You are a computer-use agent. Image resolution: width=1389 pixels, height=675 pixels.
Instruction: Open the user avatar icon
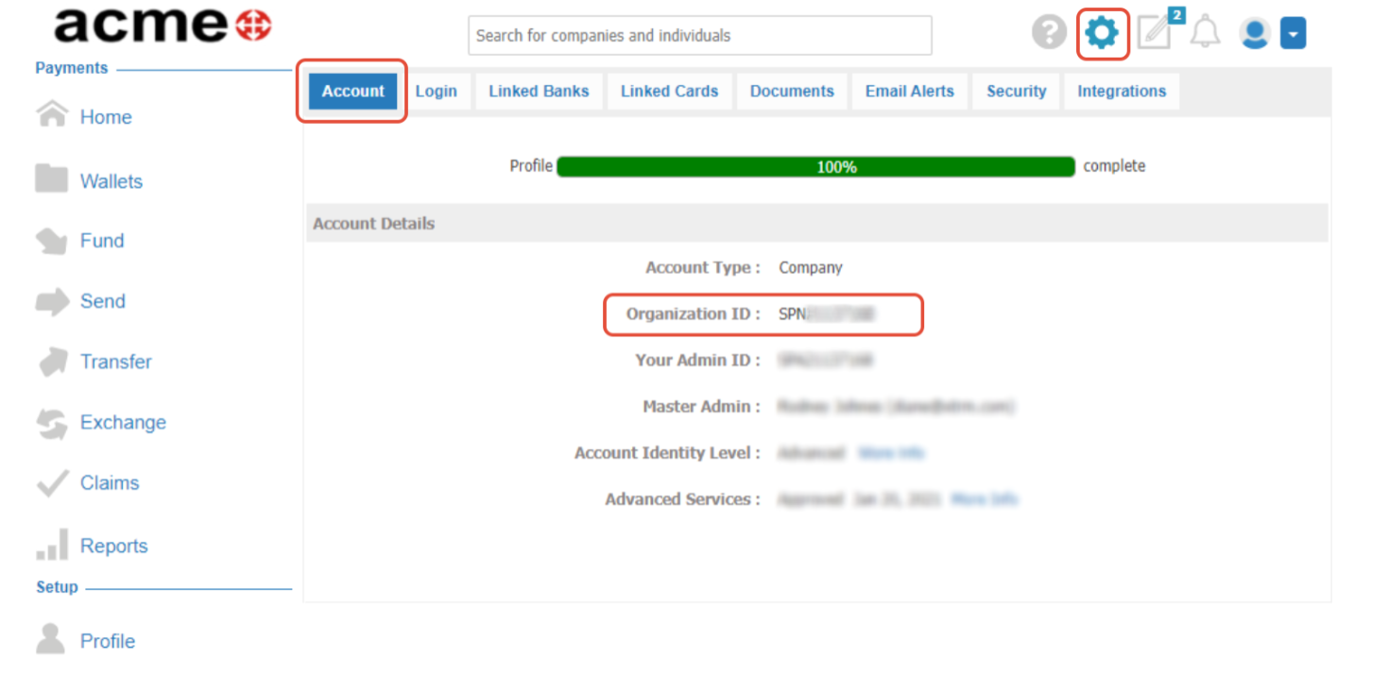click(1254, 32)
